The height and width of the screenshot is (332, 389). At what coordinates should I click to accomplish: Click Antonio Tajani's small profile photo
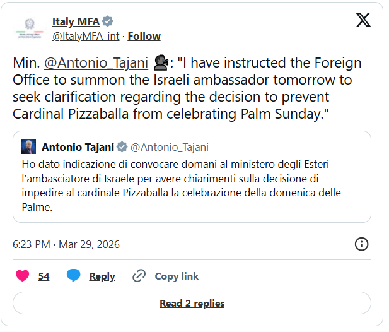pos(29,147)
